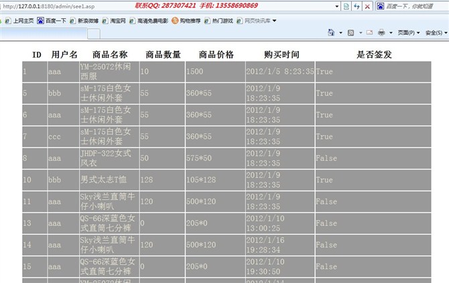The height and width of the screenshot is (283, 449).
Task: Click the Home page icon
Action: click(331, 32)
